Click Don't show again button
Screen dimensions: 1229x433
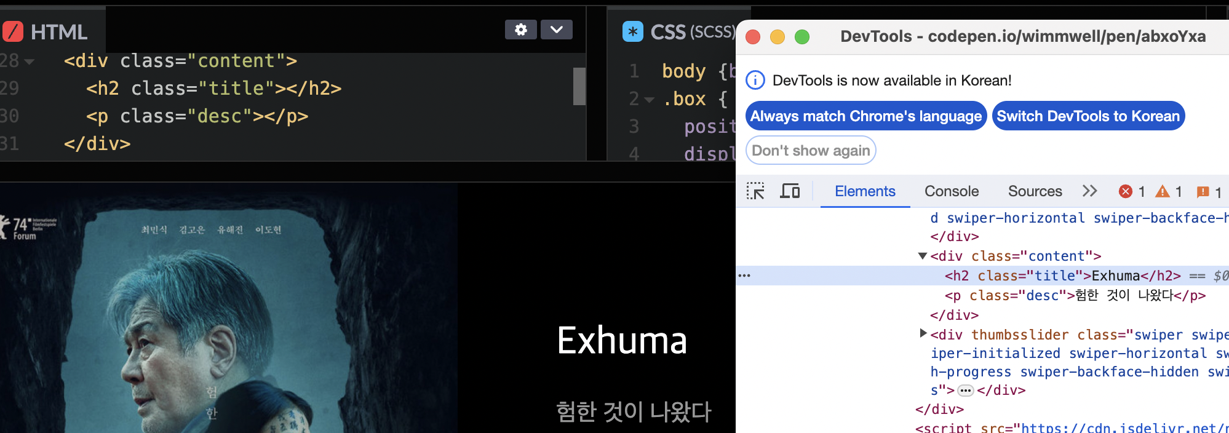(811, 151)
